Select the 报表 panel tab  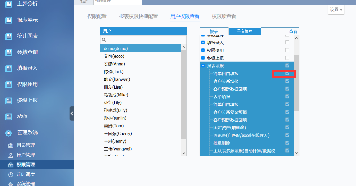(x=214, y=31)
